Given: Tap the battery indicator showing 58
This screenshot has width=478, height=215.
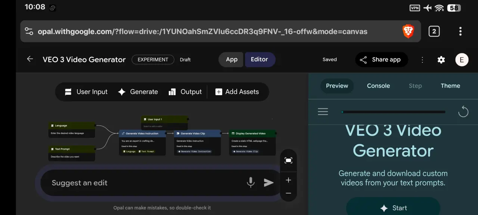Looking at the screenshot, I should (x=454, y=8).
